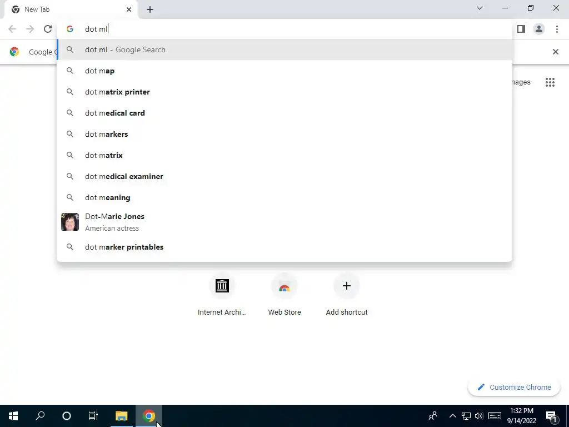Viewport: 569px width, 427px height.
Task: Open the profile avatar menu
Action: coord(539,29)
